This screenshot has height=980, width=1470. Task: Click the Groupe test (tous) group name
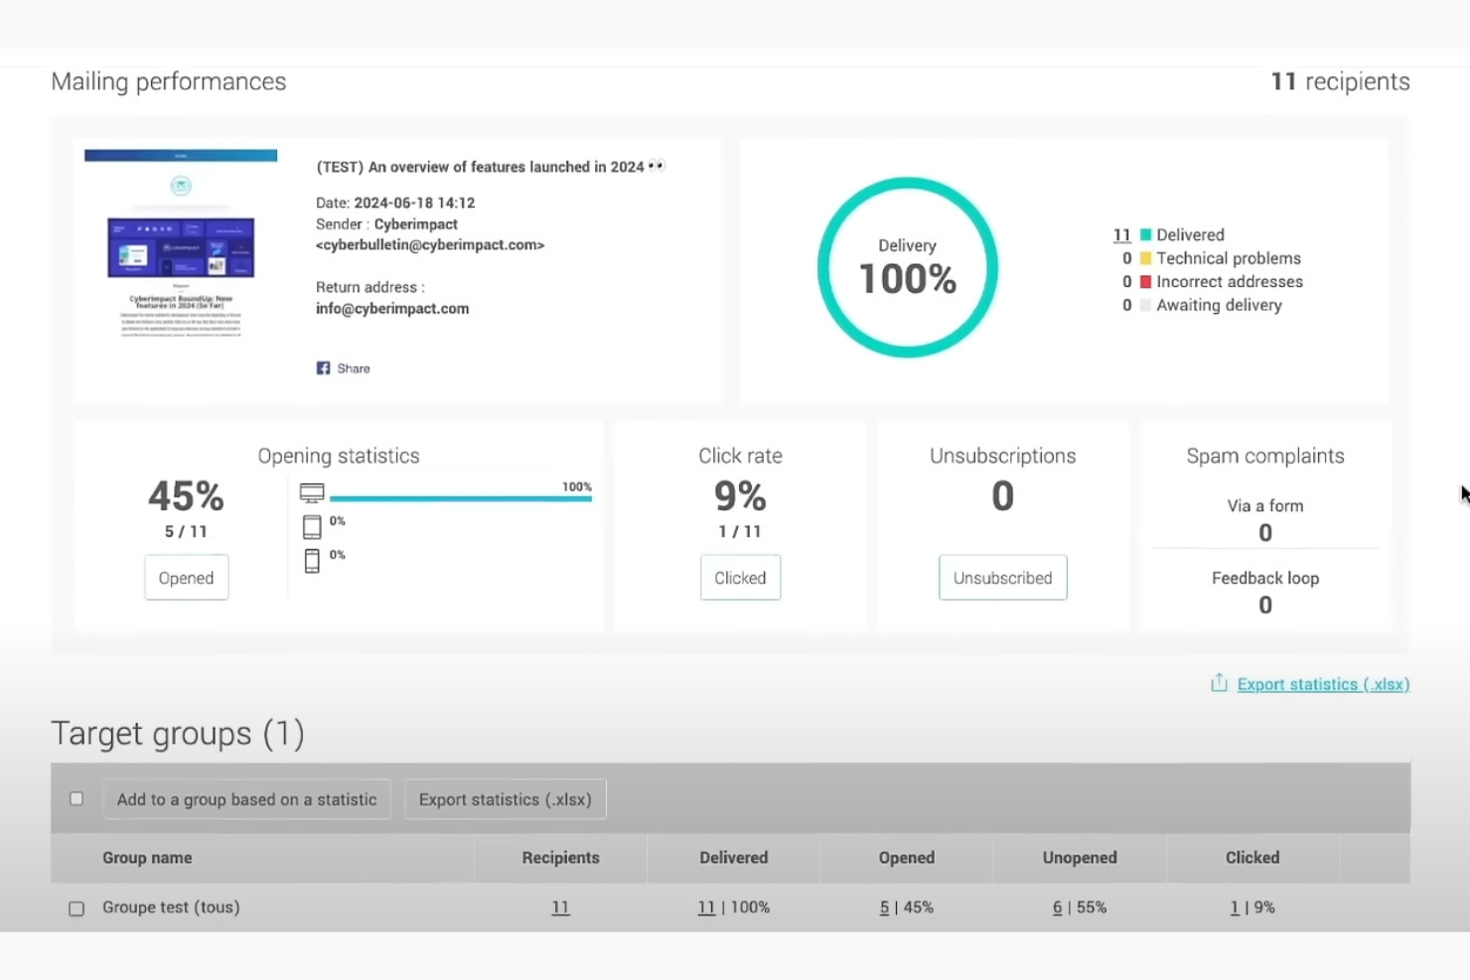coord(171,908)
